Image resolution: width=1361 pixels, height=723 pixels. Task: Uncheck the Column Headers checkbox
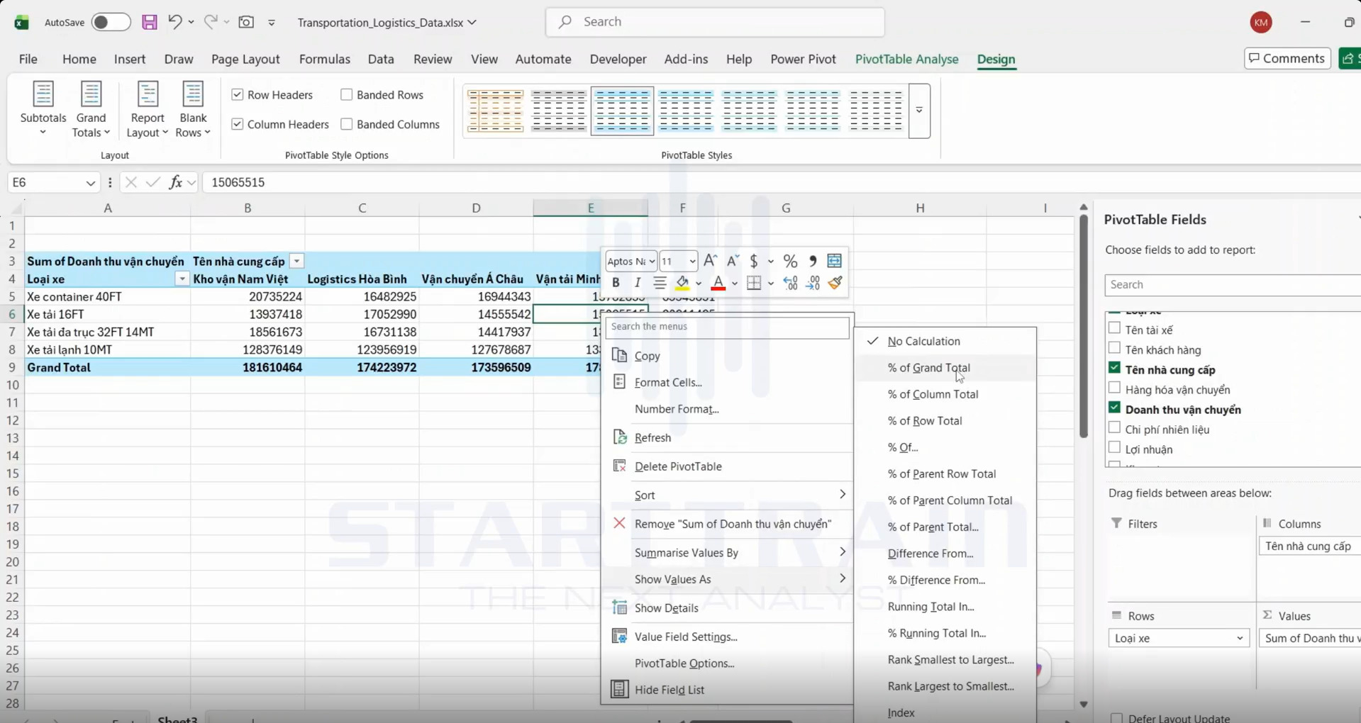238,124
